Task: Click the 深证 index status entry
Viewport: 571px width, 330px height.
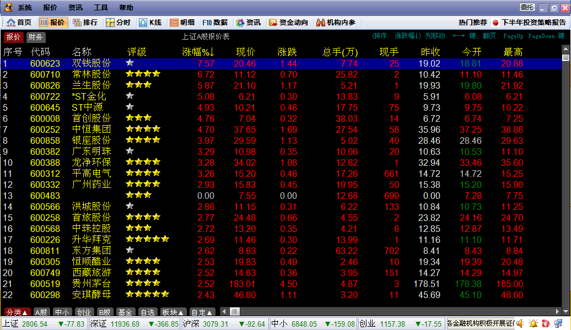Action: point(134,324)
